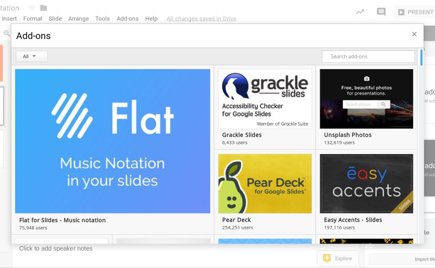The width and height of the screenshot is (435, 268).
Task: Open the activity trend arrow icon
Action: (x=360, y=12)
